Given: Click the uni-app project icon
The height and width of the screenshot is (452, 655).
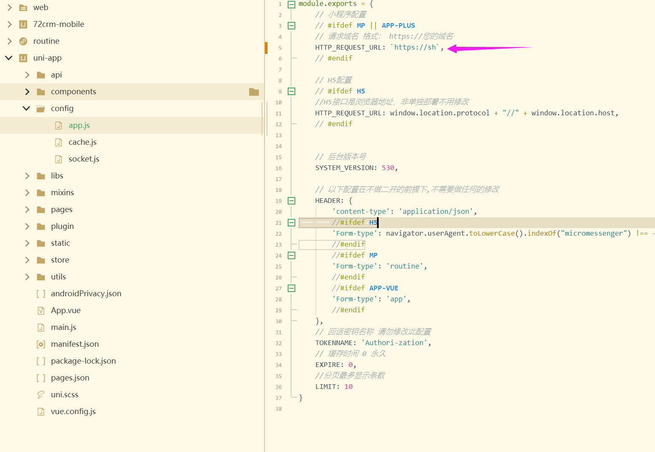Looking at the screenshot, I should (23, 58).
